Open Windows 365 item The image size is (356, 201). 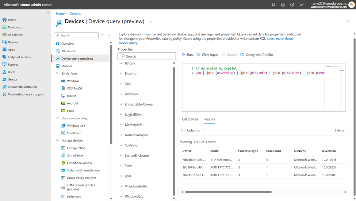click(x=76, y=126)
